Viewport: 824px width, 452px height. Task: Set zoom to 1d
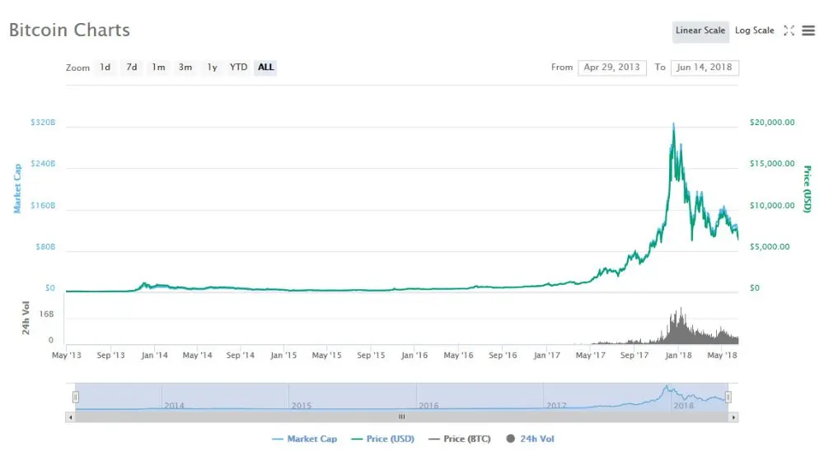pyautogui.click(x=105, y=68)
